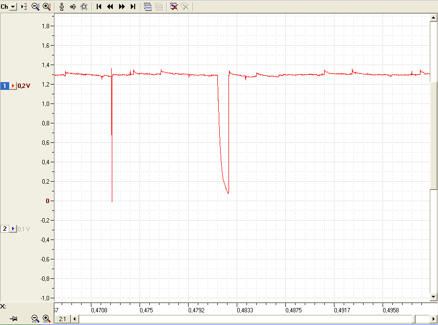The image size is (438, 325).
Task: Click the -1,0 voltage axis label
Action: (x=45, y=298)
